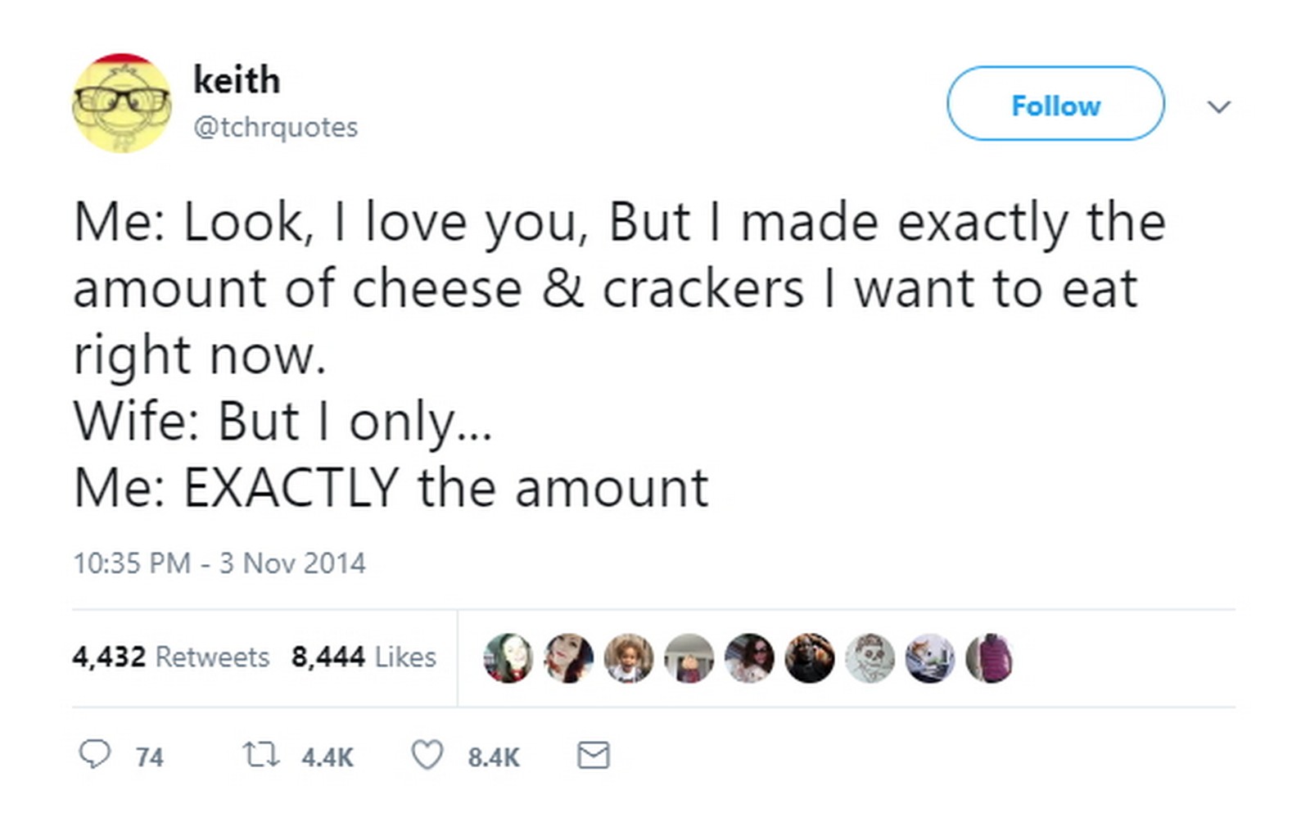The width and height of the screenshot is (1310, 822).
Task: Open the pencil-sketch drawing liker avatar
Action: tap(870, 657)
